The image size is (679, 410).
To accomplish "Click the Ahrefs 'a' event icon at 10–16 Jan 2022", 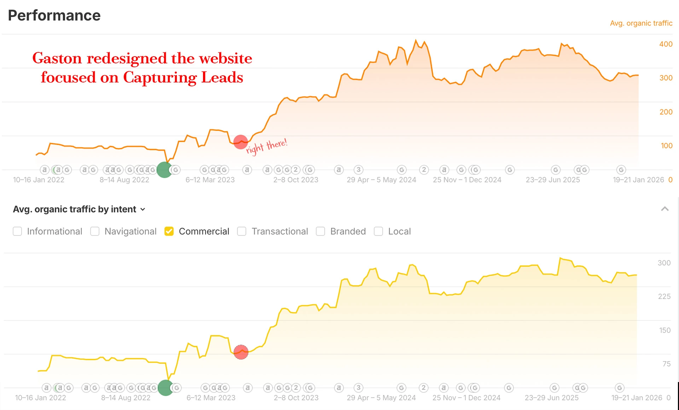I will (44, 170).
